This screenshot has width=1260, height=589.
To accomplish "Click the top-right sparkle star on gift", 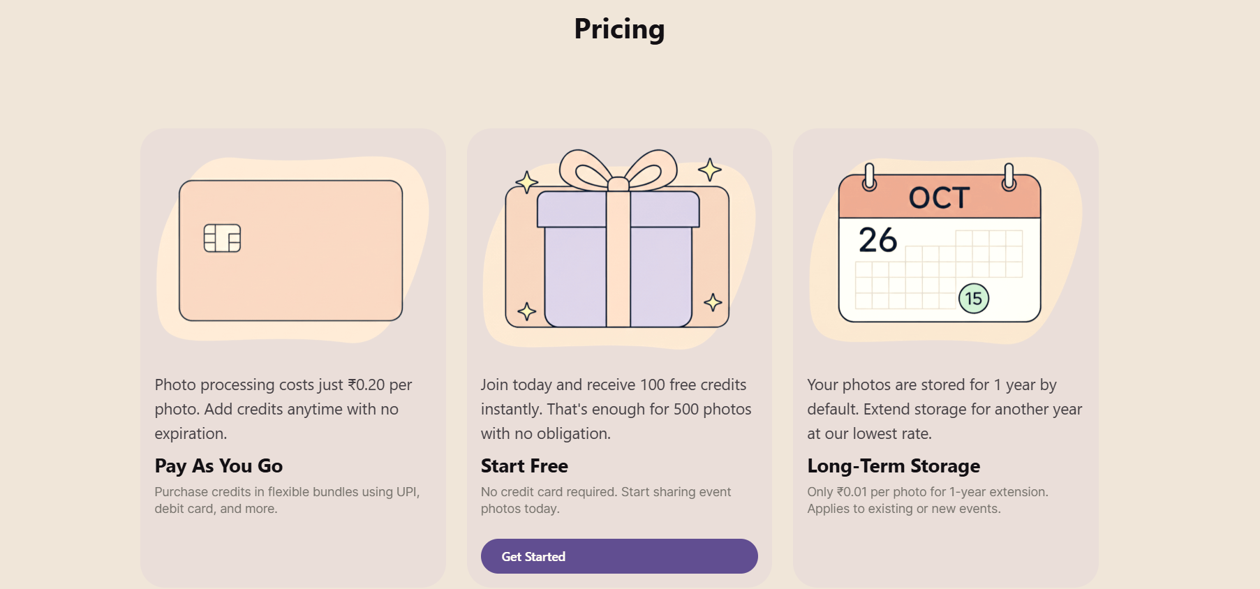I will pyautogui.click(x=709, y=170).
